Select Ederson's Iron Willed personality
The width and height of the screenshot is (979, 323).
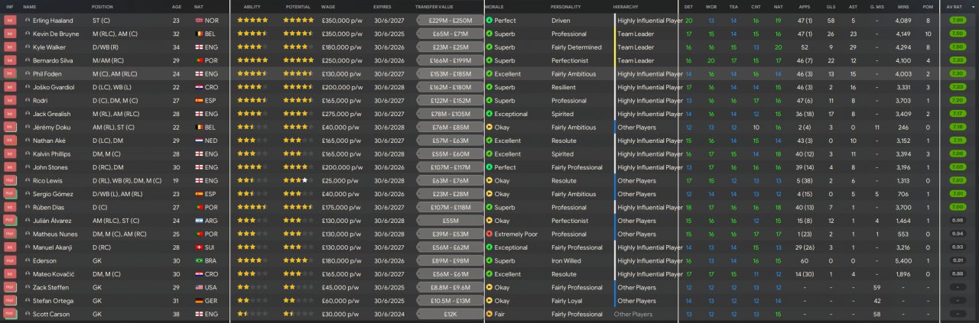pos(566,260)
